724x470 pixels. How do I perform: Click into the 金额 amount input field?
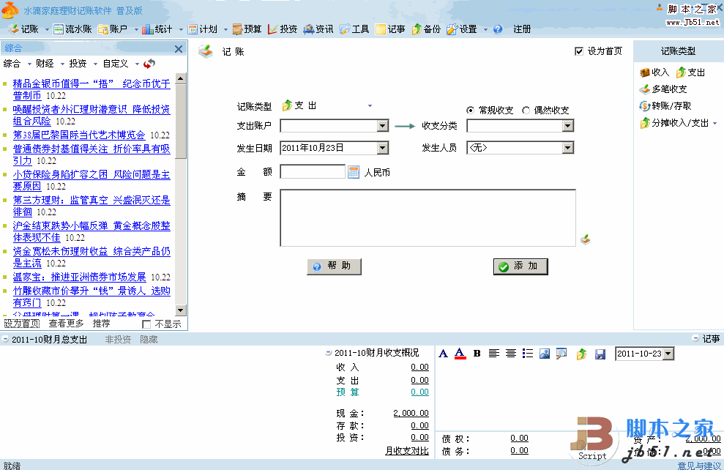[313, 172]
